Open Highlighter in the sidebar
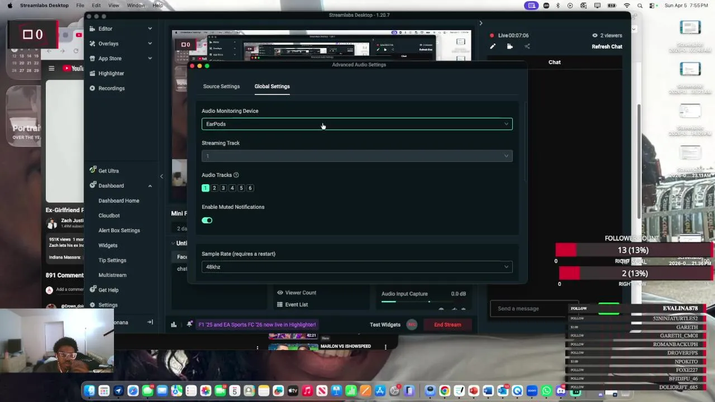 tap(111, 73)
